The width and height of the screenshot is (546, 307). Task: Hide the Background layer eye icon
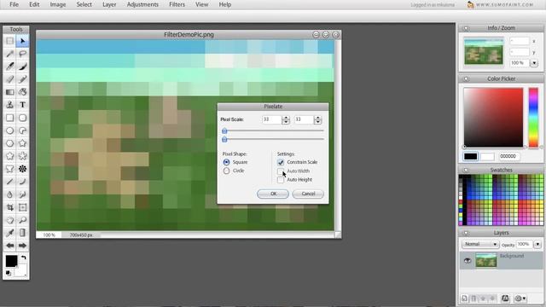click(468, 261)
